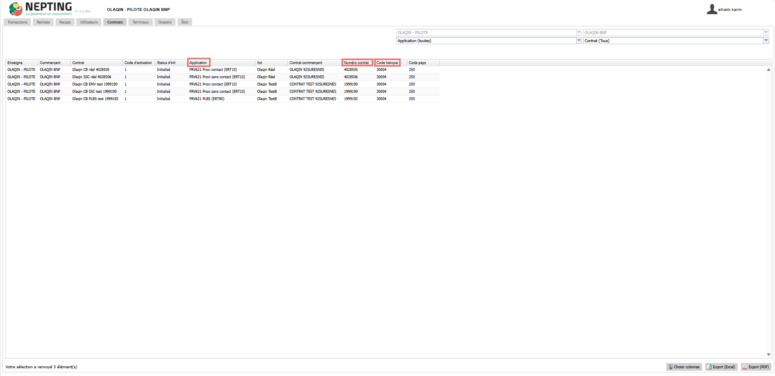Screen dimensions: 775x376
Task: Open the user profile silhouette icon
Action: pos(712,9)
